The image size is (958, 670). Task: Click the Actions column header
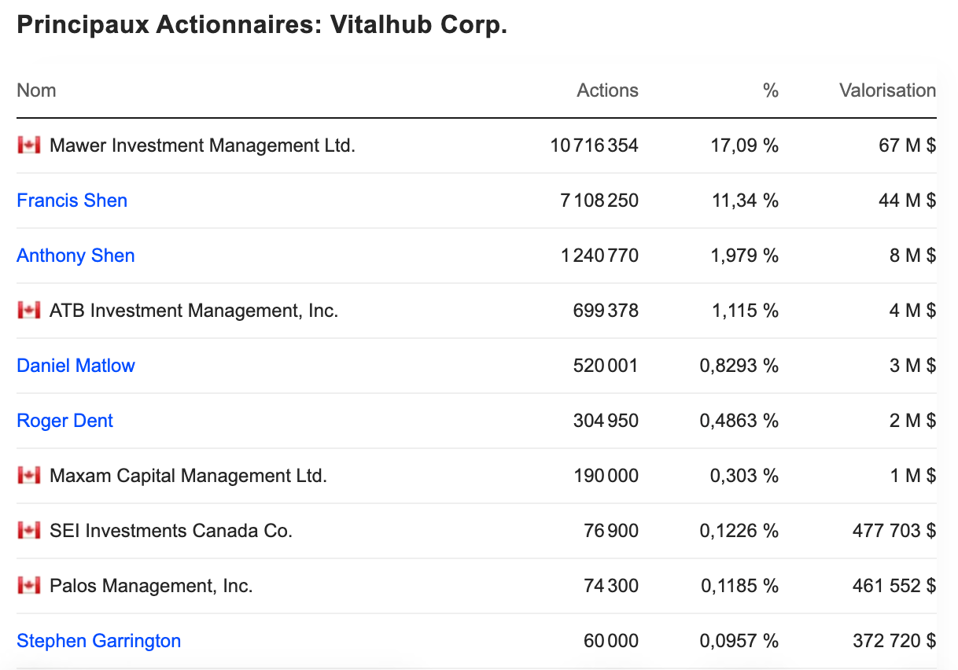tap(607, 90)
